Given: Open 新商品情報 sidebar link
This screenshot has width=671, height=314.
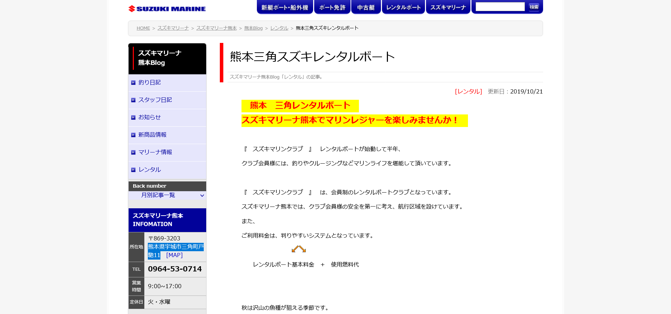Looking at the screenshot, I should click(152, 135).
